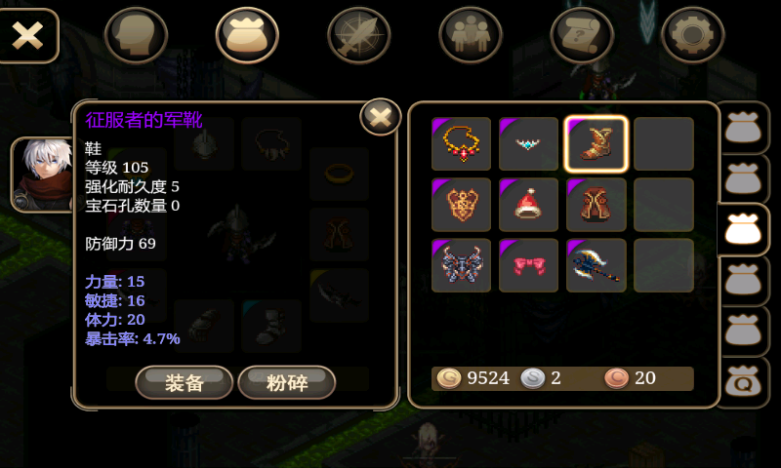This screenshot has width=781, height=468.
Task: Click the 粉碎 crush button
Action: 287,382
